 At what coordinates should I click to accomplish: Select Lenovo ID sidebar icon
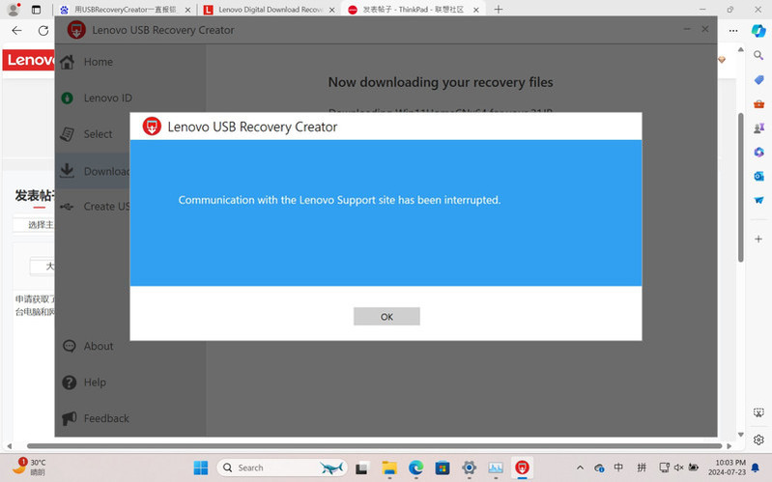coord(67,98)
